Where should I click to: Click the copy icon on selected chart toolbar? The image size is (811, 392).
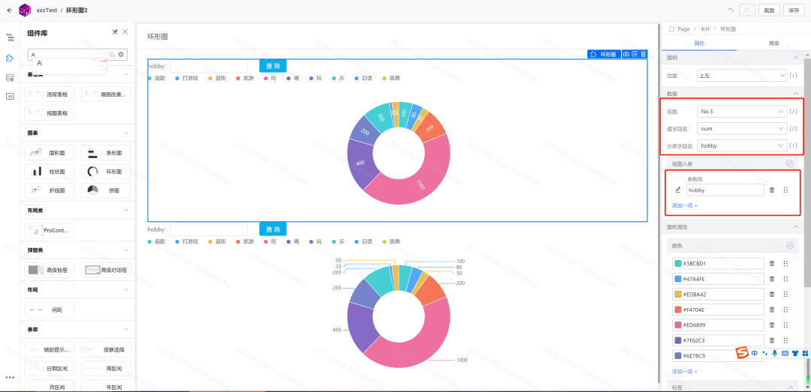pos(635,54)
